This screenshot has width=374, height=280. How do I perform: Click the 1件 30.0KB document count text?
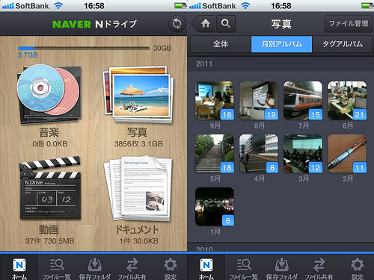coord(138,241)
